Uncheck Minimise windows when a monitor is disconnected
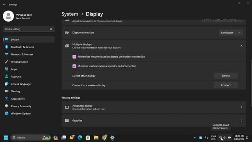 [x=74, y=66]
